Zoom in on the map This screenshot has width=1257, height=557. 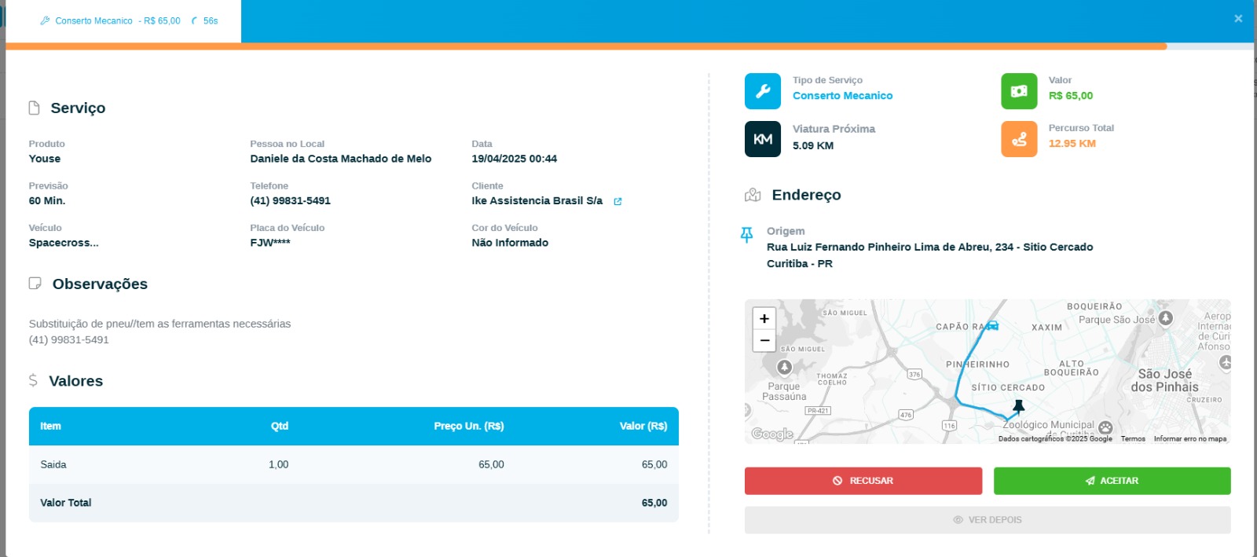[x=764, y=318]
